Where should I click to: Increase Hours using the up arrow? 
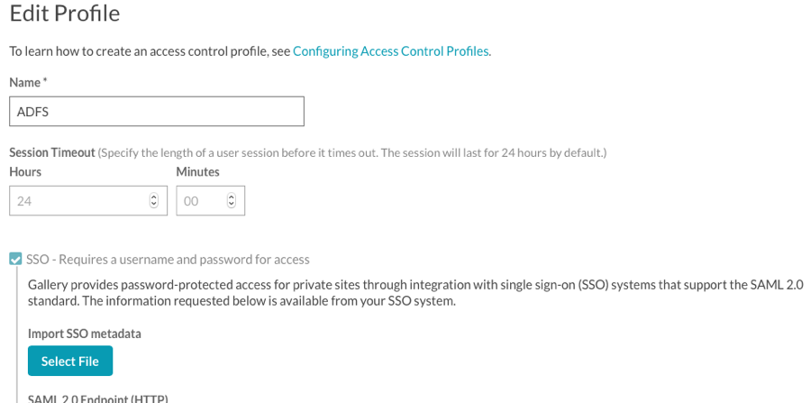pyautogui.click(x=153, y=197)
